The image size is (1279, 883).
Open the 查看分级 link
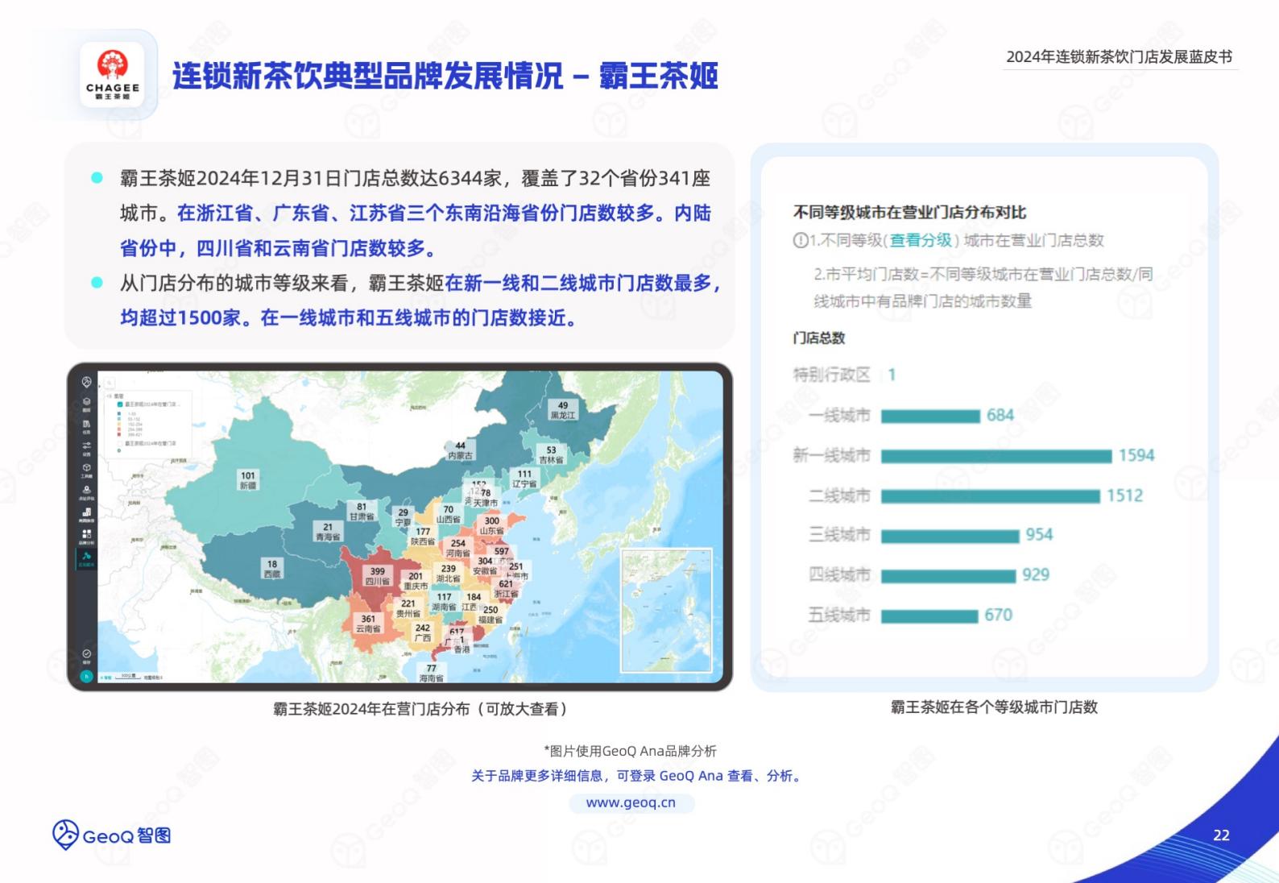(x=921, y=240)
